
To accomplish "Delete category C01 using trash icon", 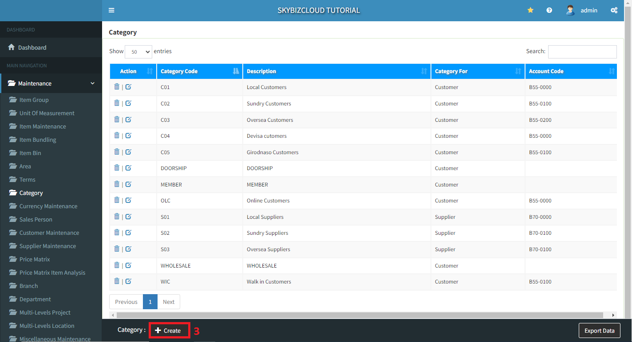I will (117, 87).
